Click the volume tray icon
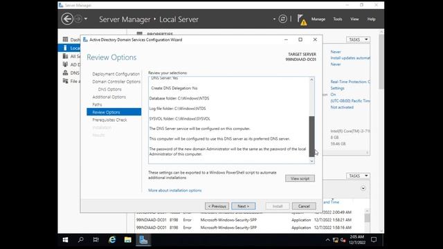Image resolution: width=443 pixels, height=249 pixels. (343, 240)
